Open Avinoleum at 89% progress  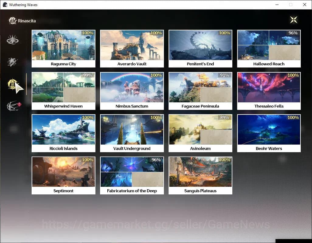pos(200,133)
